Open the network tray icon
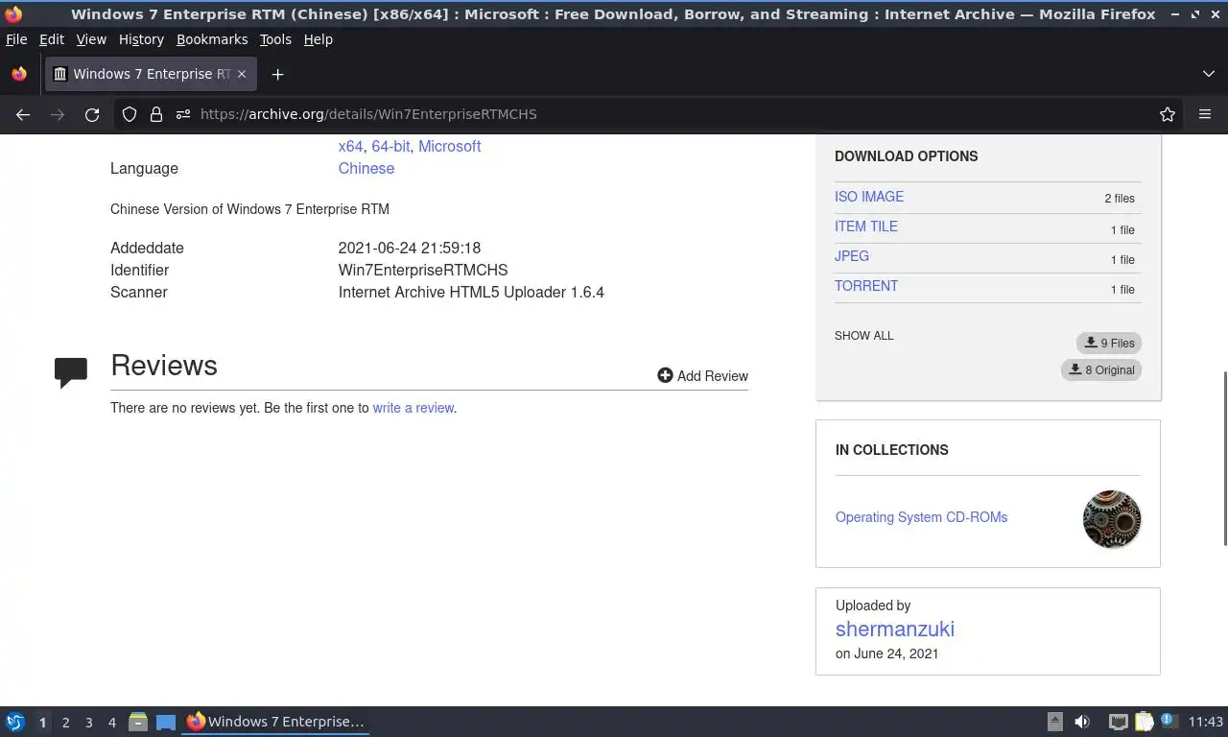The image size is (1228, 737). [1118, 722]
